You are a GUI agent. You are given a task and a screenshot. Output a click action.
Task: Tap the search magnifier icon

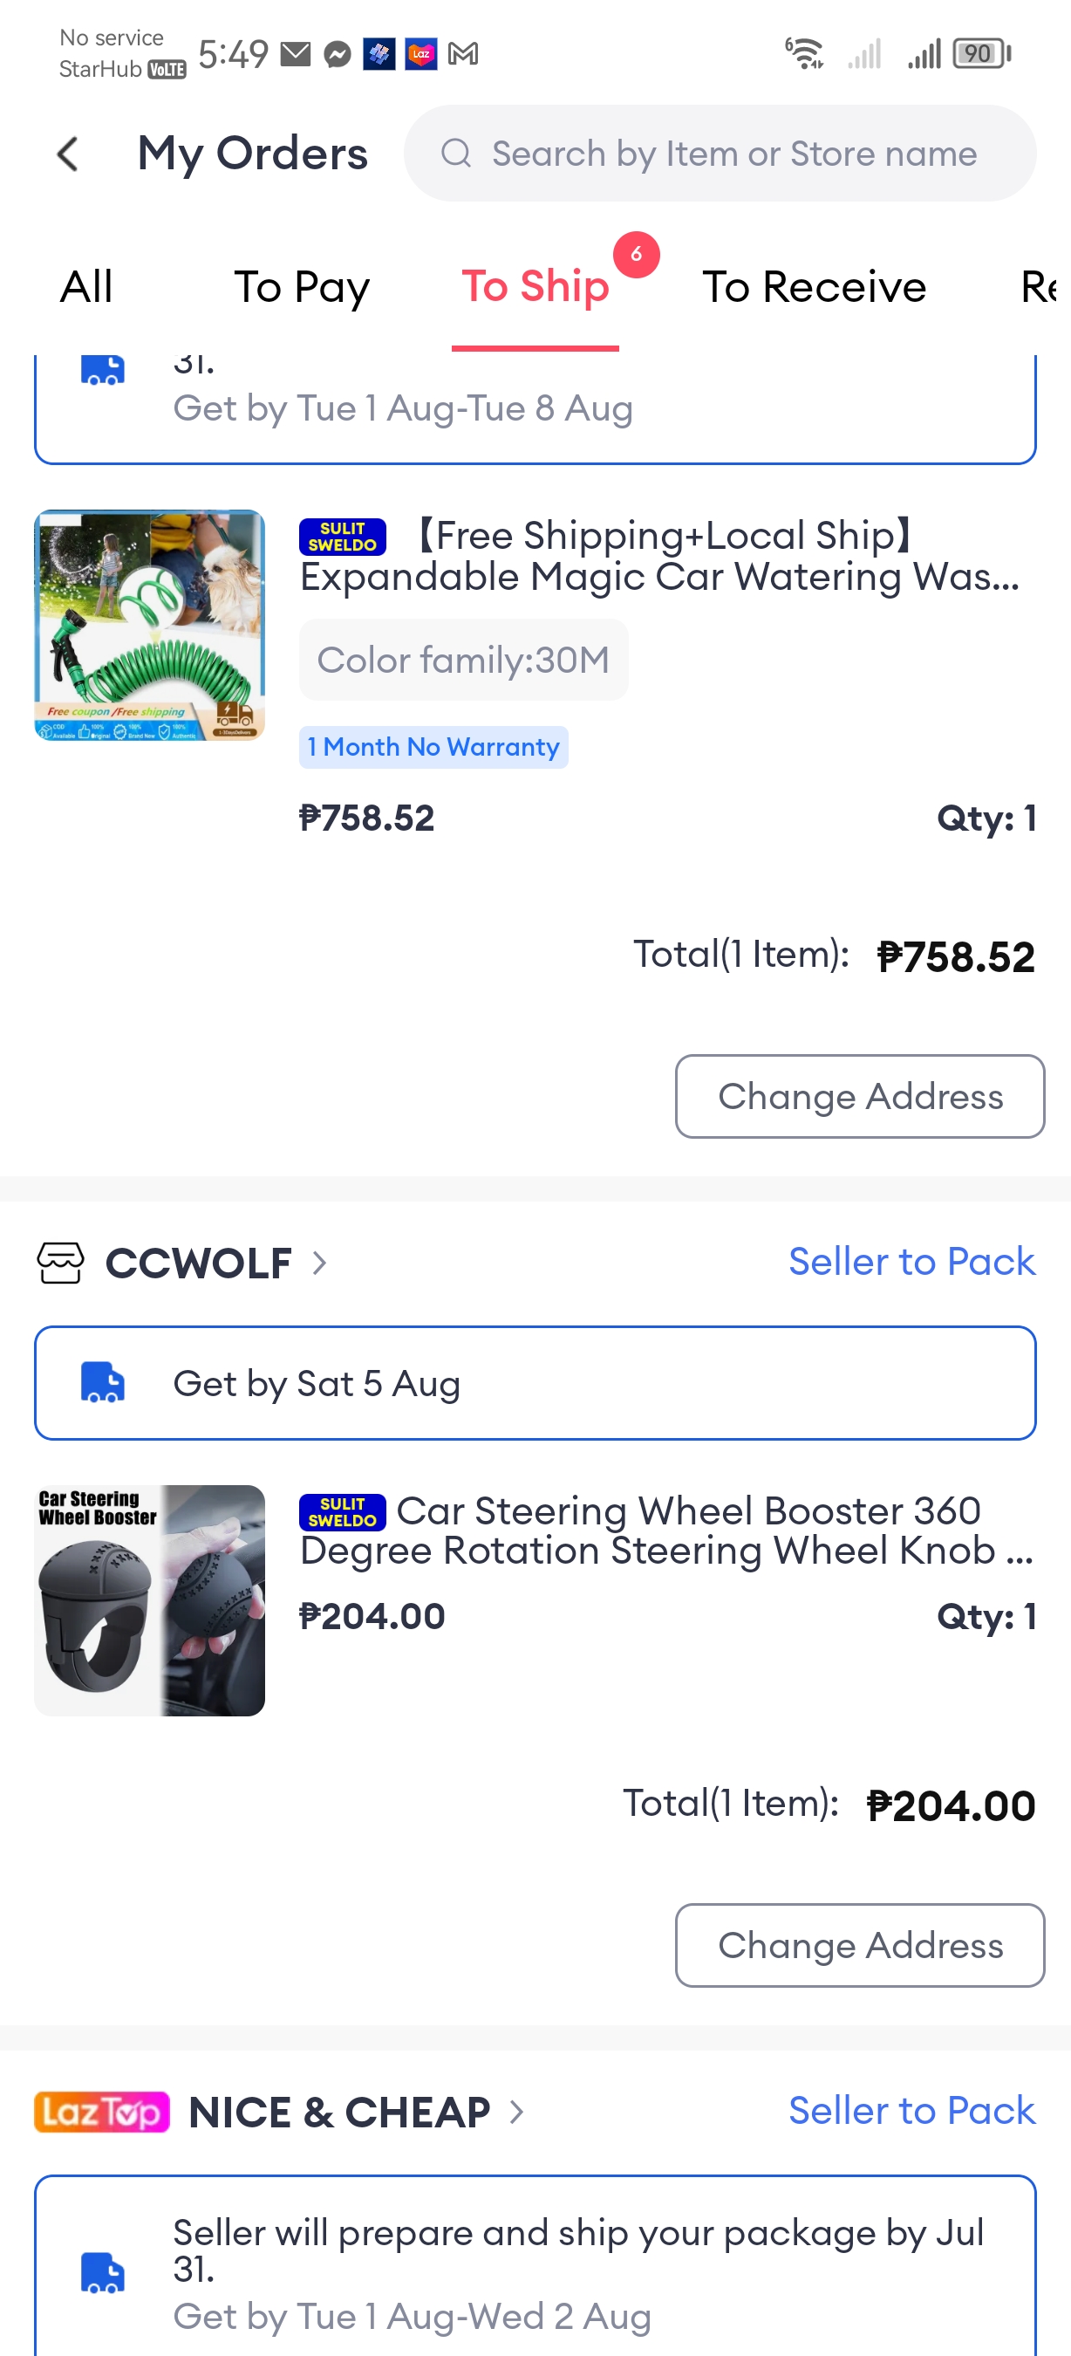tap(456, 154)
